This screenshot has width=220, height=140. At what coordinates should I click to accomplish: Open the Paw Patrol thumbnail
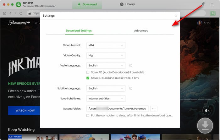click(135, 137)
